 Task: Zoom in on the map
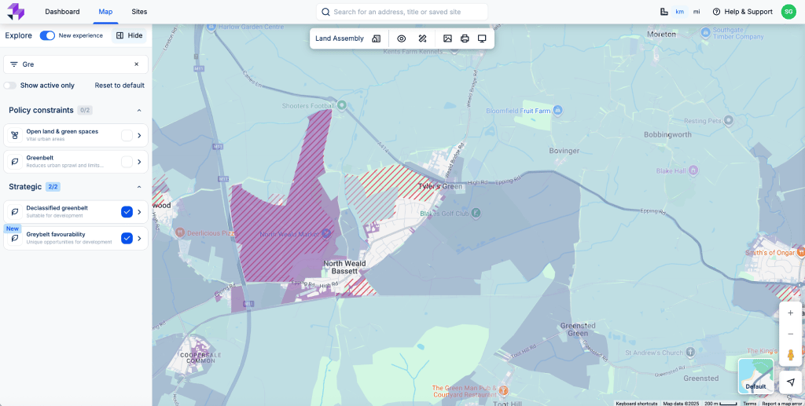tap(790, 313)
